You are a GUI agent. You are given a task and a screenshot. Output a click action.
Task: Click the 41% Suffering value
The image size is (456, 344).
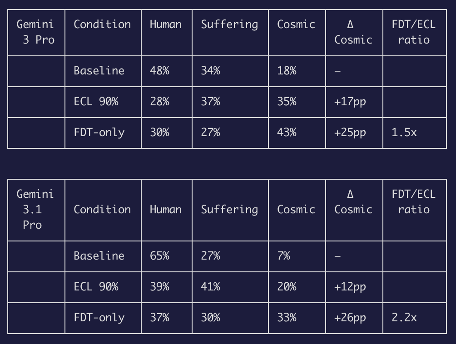210,287
